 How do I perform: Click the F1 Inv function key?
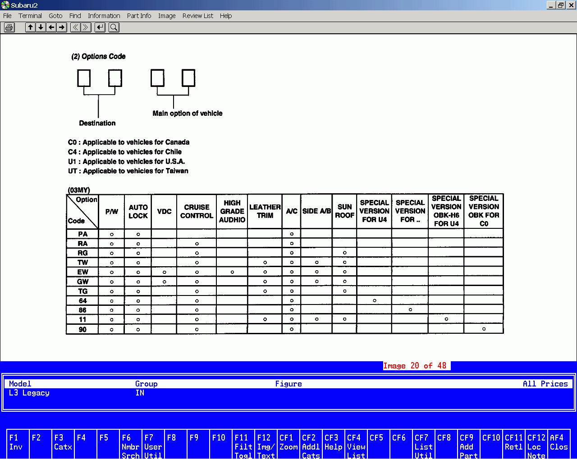18,444
